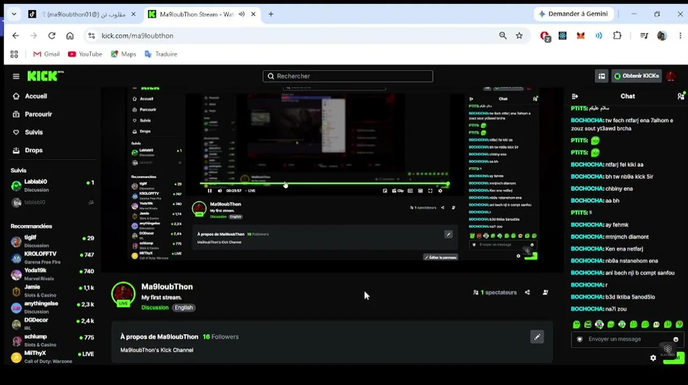Open the chat users list icon

(680, 96)
